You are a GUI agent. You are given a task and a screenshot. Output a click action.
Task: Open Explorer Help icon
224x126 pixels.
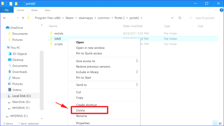221,10
